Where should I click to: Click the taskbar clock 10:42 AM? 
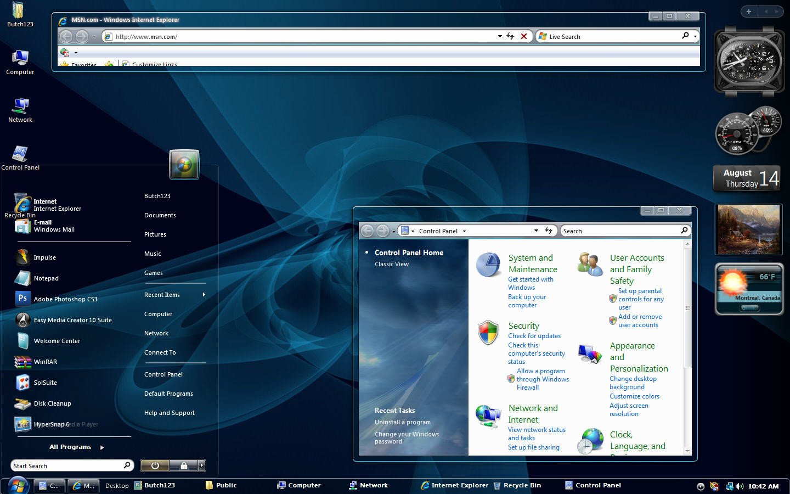(x=763, y=486)
